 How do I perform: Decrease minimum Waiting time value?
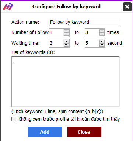[66, 45]
